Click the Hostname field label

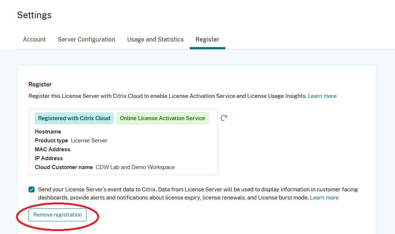(48, 132)
